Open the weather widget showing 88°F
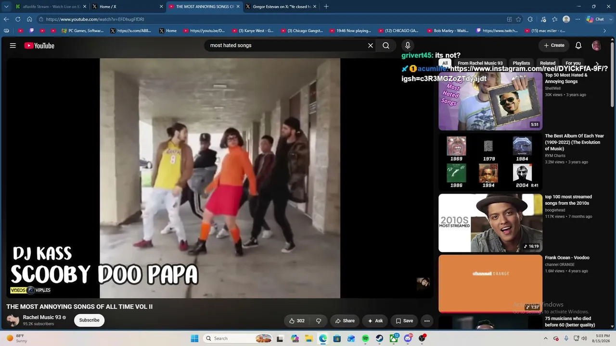The image size is (616, 346). coord(17,339)
